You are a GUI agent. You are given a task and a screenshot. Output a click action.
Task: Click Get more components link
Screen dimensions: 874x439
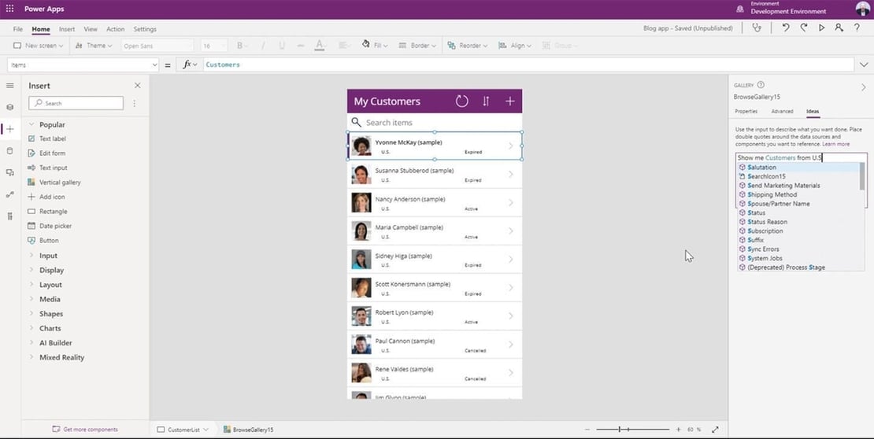point(85,430)
